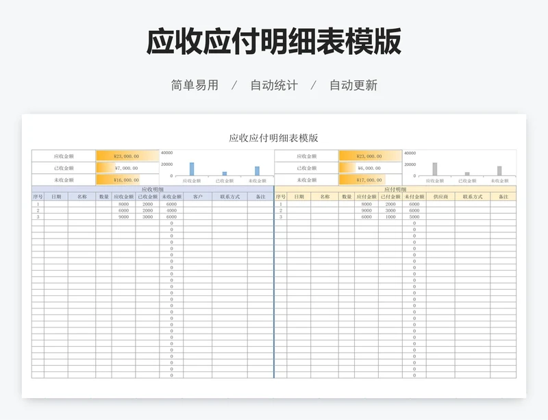Click the 序号 column header in 应付明细
Screen dimensions: 548x420
pyautogui.click(x=281, y=197)
